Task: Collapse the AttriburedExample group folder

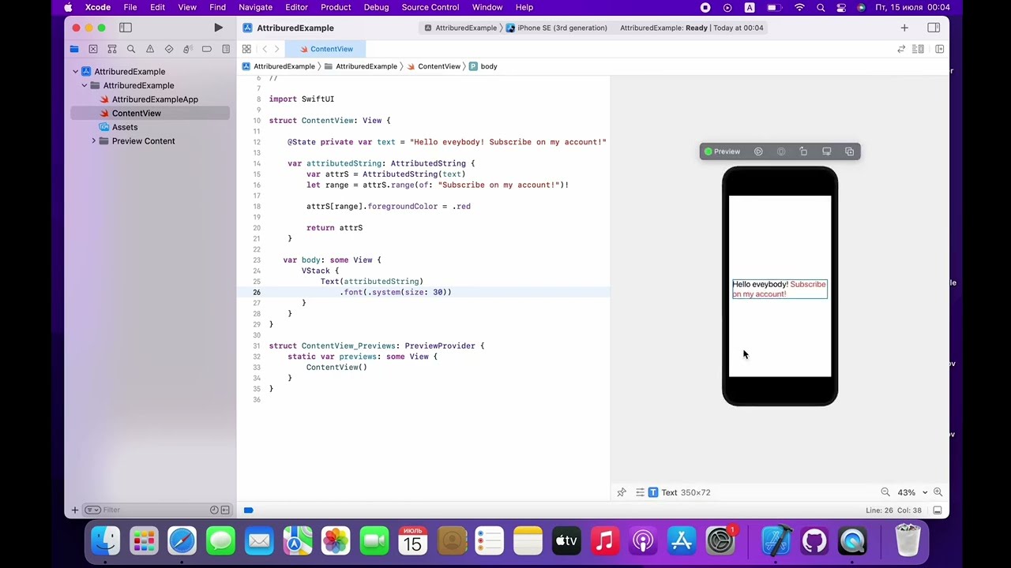Action: coord(85,85)
